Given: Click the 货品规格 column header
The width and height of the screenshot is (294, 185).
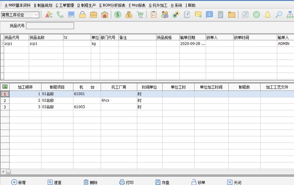Looking at the screenshot, I should point(168,37).
